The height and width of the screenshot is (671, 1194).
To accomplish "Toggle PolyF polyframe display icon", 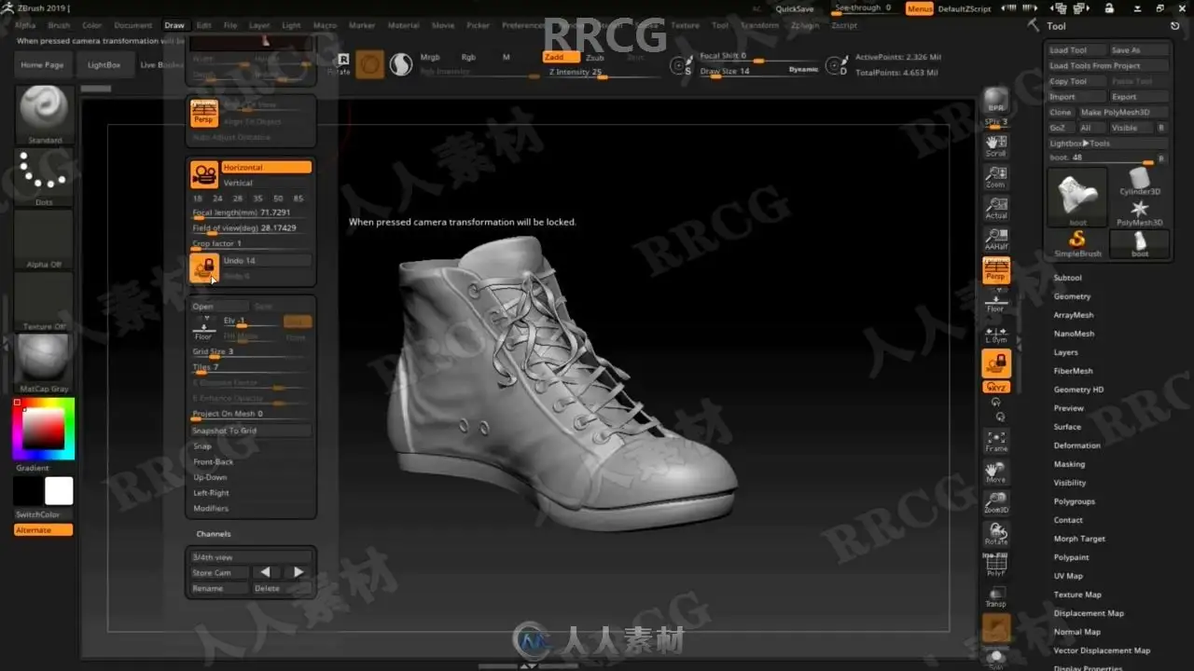I will click(x=995, y=567).
